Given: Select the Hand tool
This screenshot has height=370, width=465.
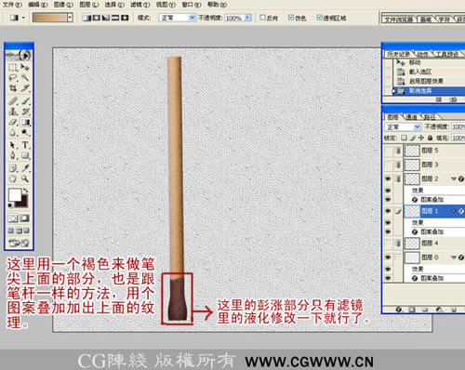Looking at the screenshot, I should point(13,178).
